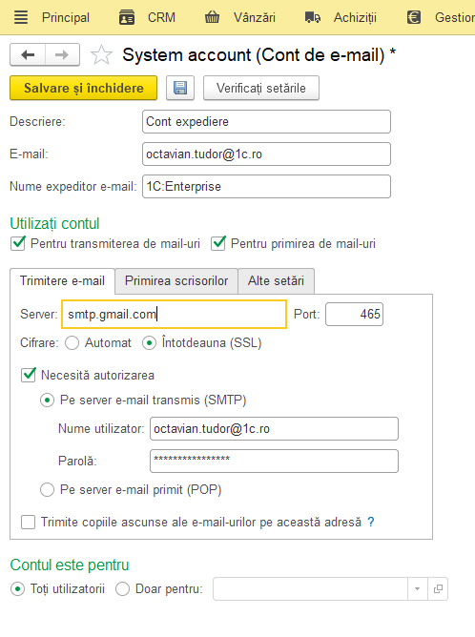Enable Trimite copiile ascunse checkbox
The width and height of the screenshot is (475, 637).
[x=28, y=522]
